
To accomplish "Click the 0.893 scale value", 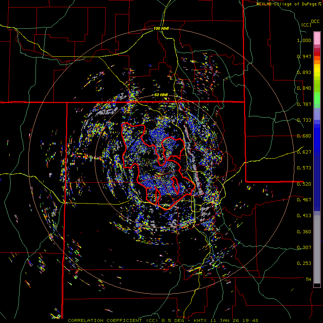I will tap(304, 72).
